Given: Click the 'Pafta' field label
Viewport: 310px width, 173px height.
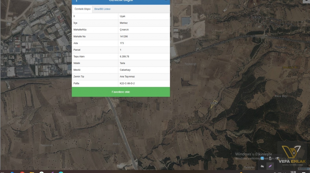Looking at the screenshot, I should (x=76, y=83).
